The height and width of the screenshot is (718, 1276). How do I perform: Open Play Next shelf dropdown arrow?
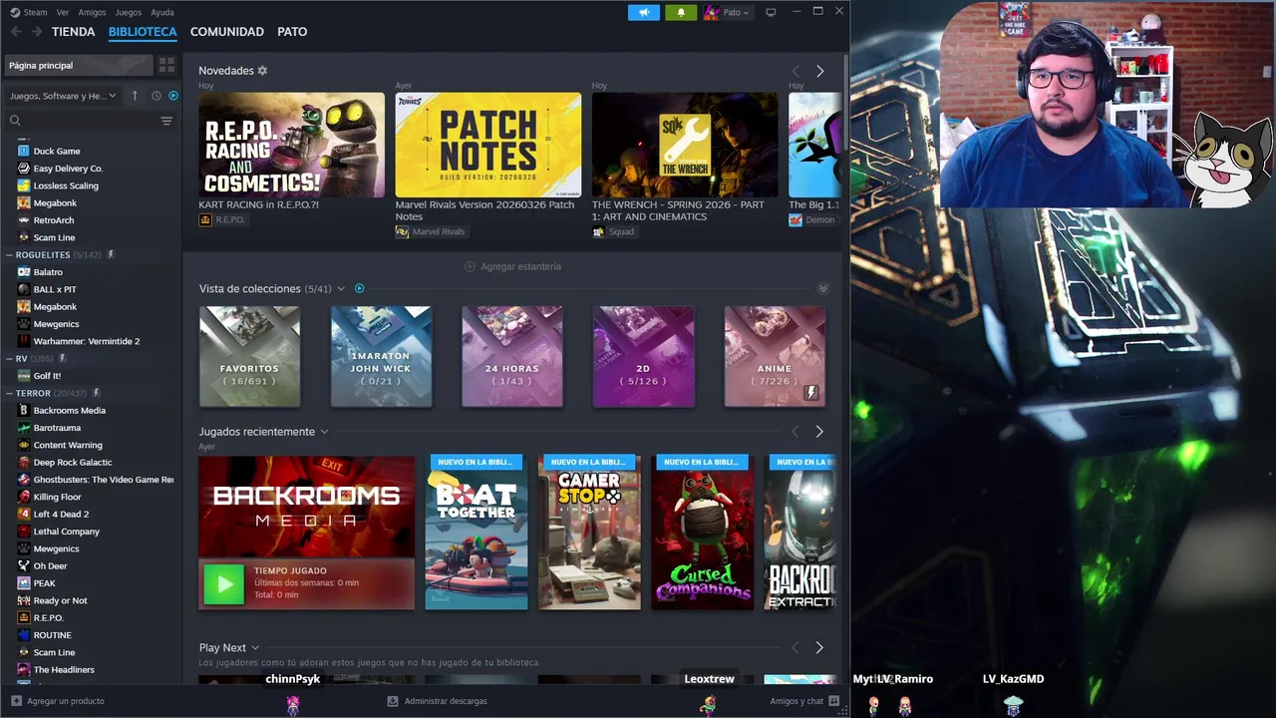255,648
